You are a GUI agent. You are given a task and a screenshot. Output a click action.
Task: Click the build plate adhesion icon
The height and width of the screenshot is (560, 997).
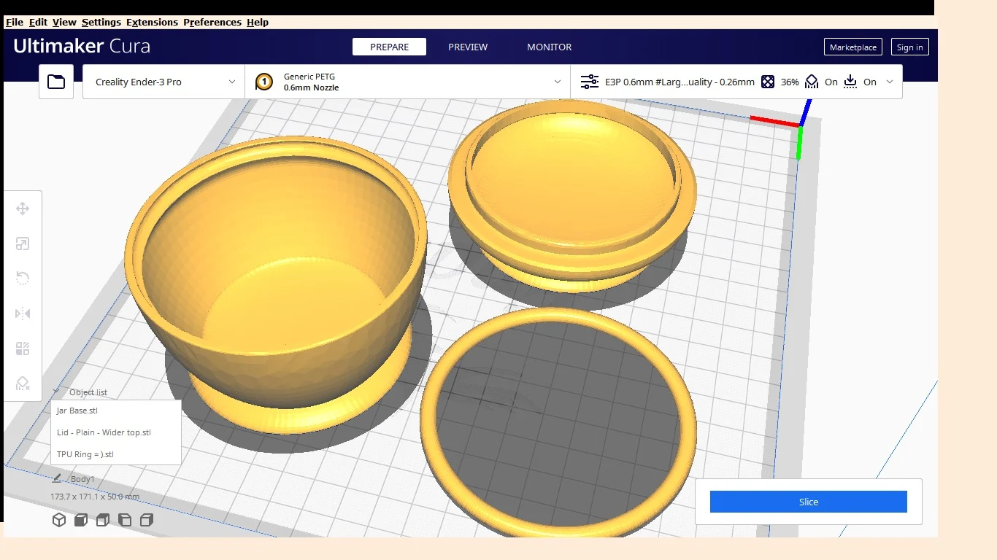point(850,82)
